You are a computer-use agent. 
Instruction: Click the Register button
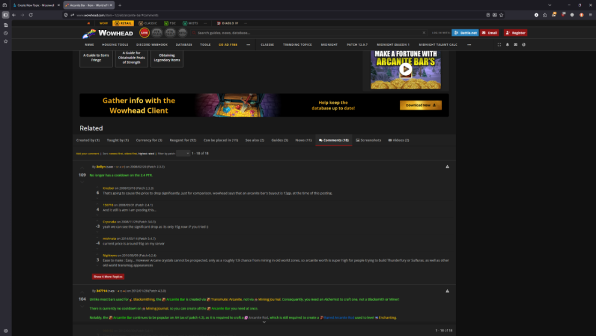point(516,33)
